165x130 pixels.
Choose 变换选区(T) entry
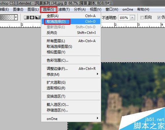(71, 96)
